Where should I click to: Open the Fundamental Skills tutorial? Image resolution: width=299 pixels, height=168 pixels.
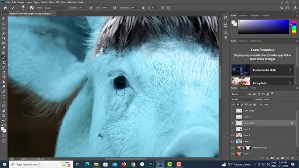(263, 70)
